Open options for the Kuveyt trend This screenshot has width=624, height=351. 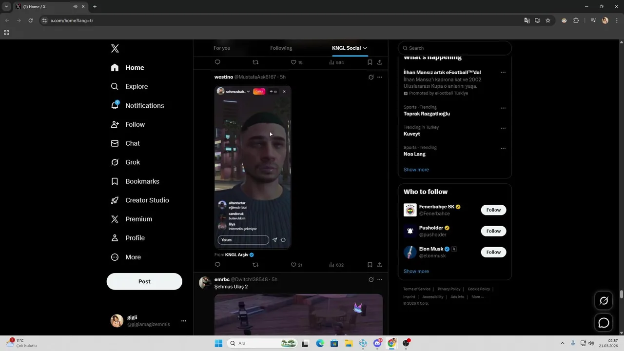click(503, 128)
